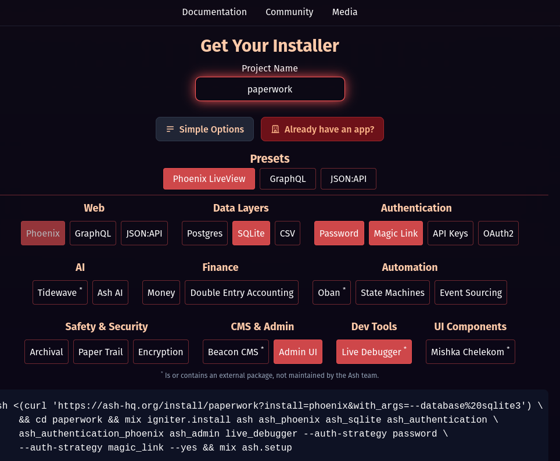The width and height of the screenshot is (560, 461).
Task: Enable Oban automation option
Action: pos(332,292)
